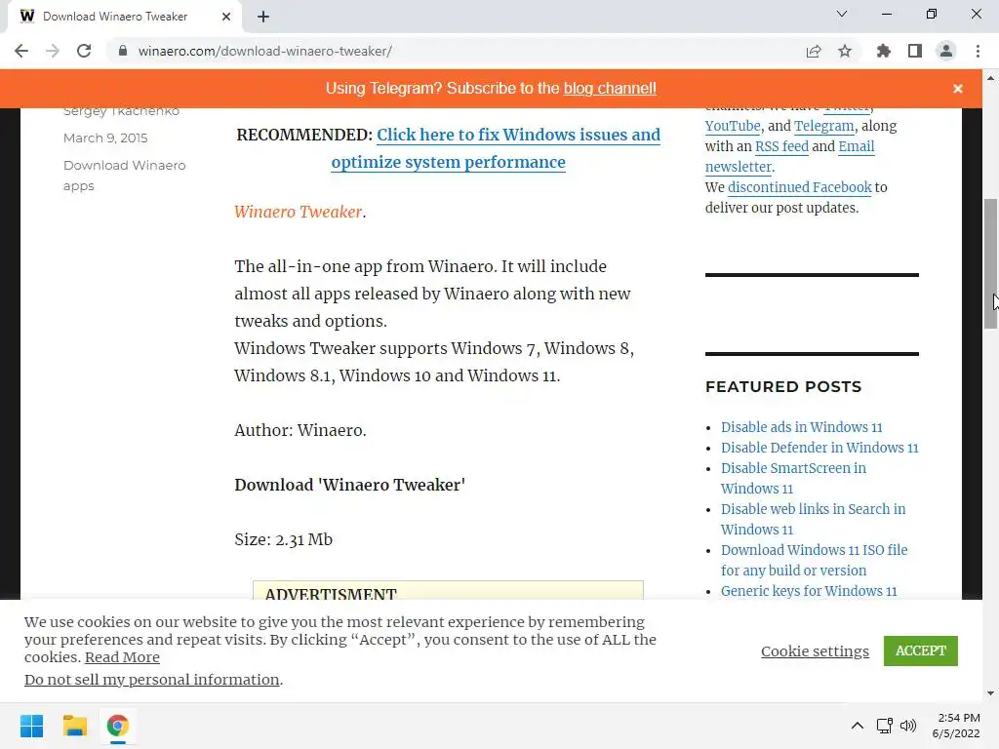The image size is (999, 749).
Task: Open discontinued Facebook link
Action: pos(800,187)
